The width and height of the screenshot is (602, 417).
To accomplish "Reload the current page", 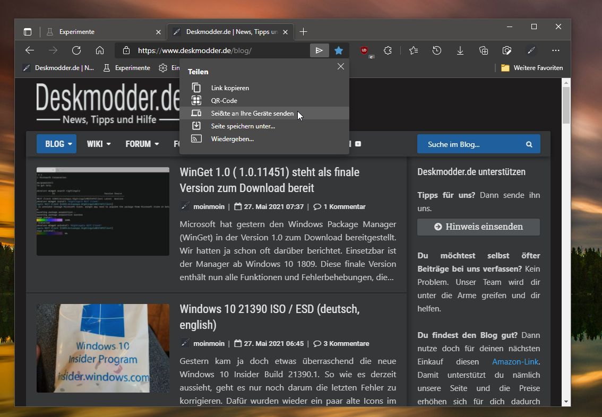I will point(76,50).
